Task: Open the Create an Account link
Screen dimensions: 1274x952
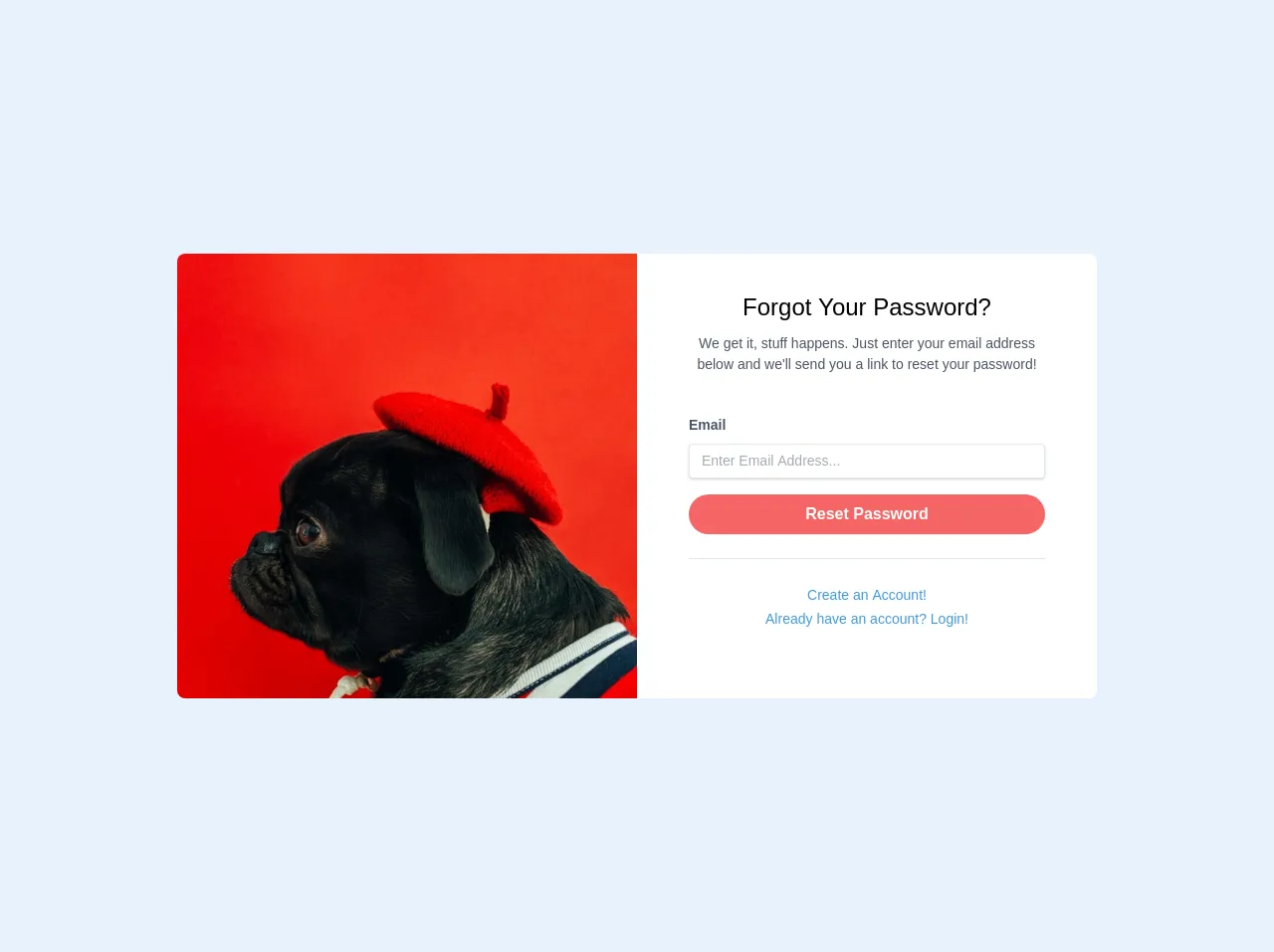Action: (x=867, y=595)
